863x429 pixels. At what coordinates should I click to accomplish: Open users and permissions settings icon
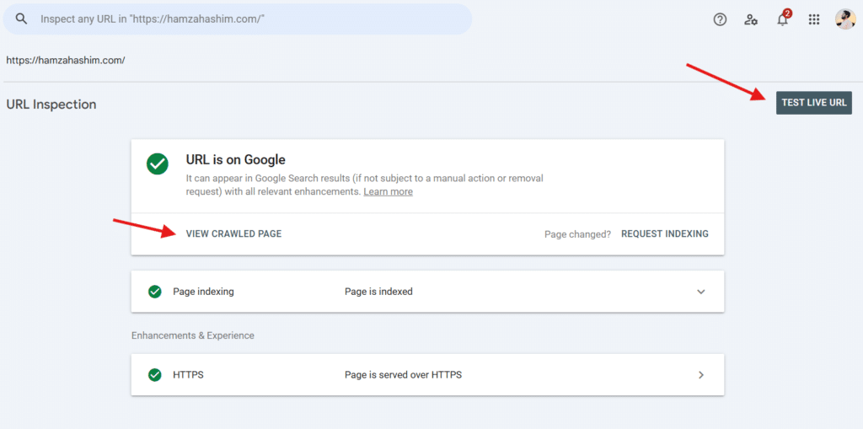(x=751, y=20)
